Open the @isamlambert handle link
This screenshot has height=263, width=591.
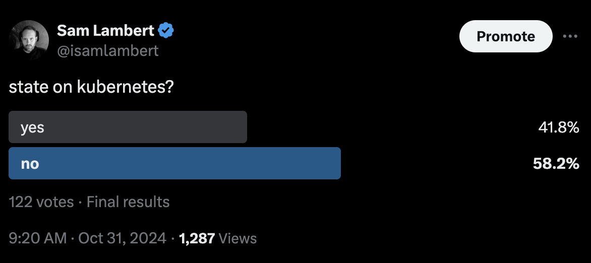(x=108, y=50)
